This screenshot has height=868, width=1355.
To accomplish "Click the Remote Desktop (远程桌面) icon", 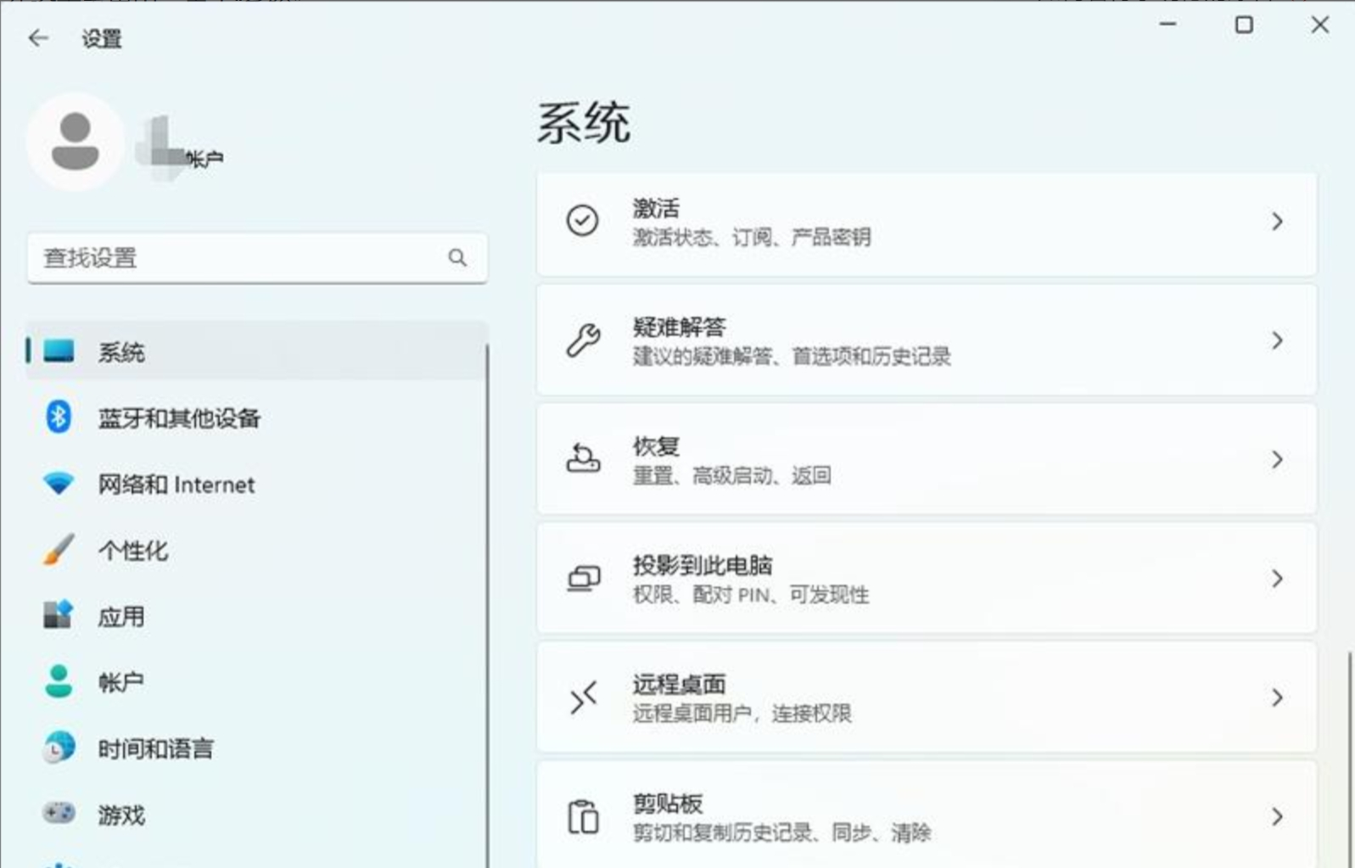I will coord(583,697).
